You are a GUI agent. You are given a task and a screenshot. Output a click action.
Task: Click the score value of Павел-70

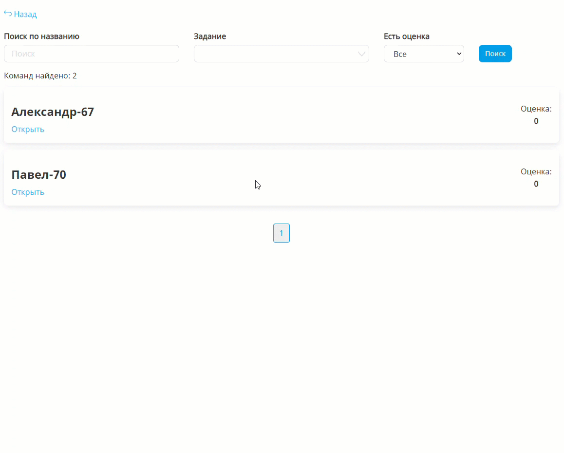[x=536, y=184]
